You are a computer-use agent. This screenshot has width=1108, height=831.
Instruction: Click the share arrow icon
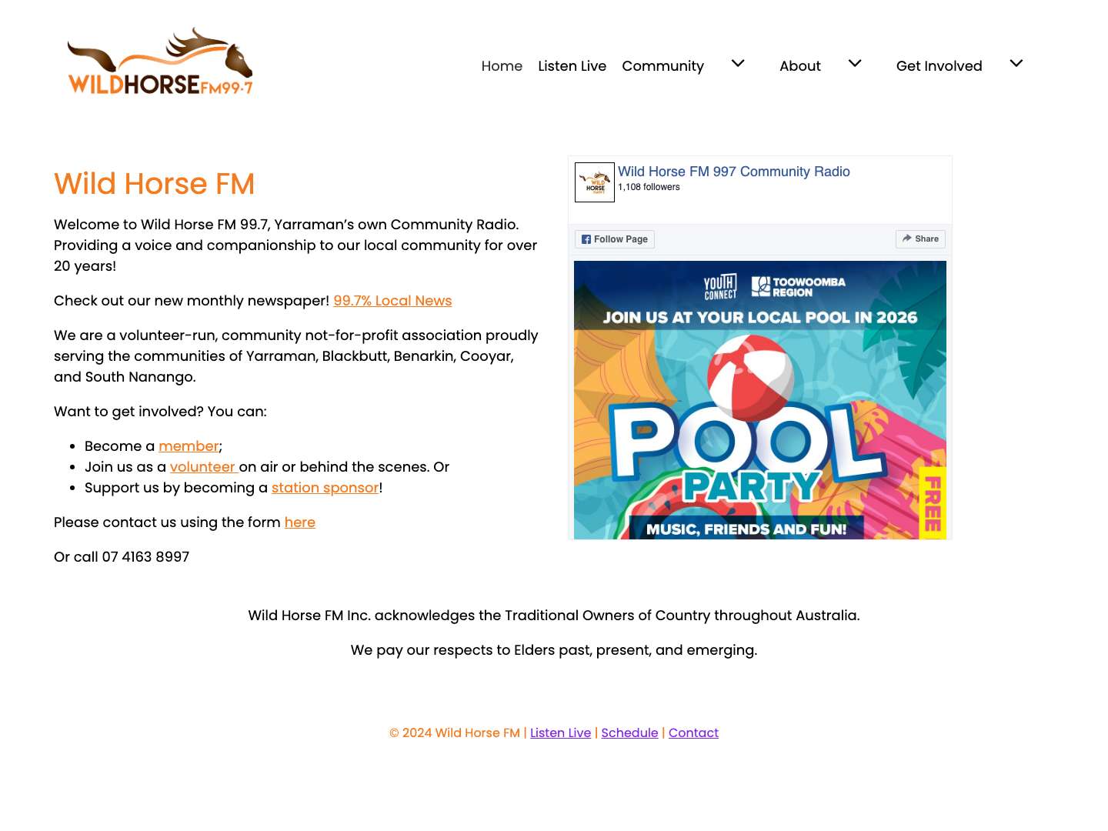(906, 239)
